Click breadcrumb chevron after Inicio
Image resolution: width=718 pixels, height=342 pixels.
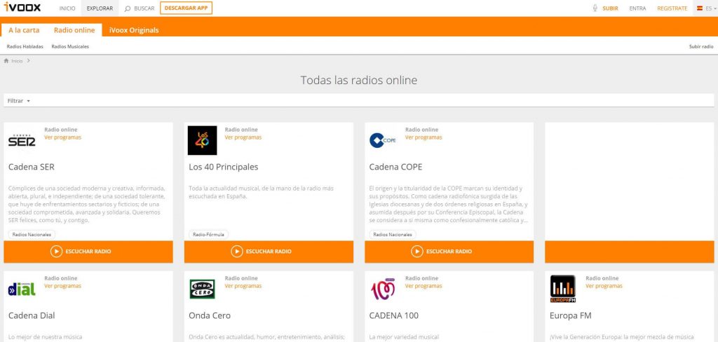pos(28,60)
